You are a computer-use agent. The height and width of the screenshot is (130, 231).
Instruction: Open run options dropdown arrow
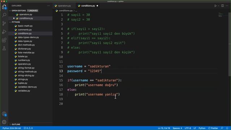click(x=218, y=6)
